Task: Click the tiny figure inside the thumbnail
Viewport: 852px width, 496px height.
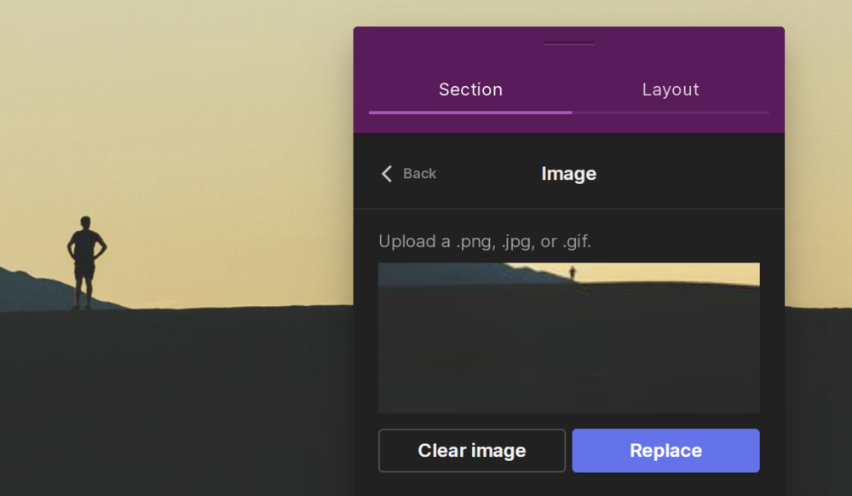Action: point(573,273)
